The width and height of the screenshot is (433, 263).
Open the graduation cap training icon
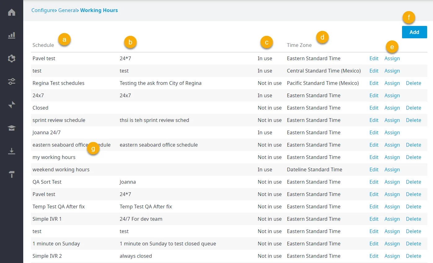pos(11,128)
